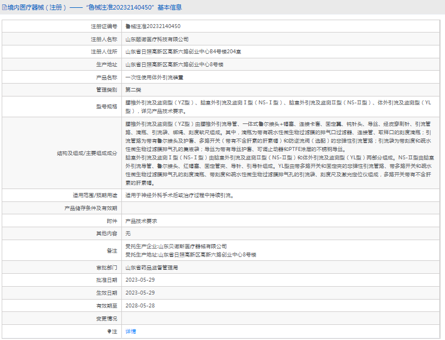The image size is (445, 340).
Task: Click the structure paragraph starting 脑室外引流及监测Ⅰ型
Action: tap(280, 171)
